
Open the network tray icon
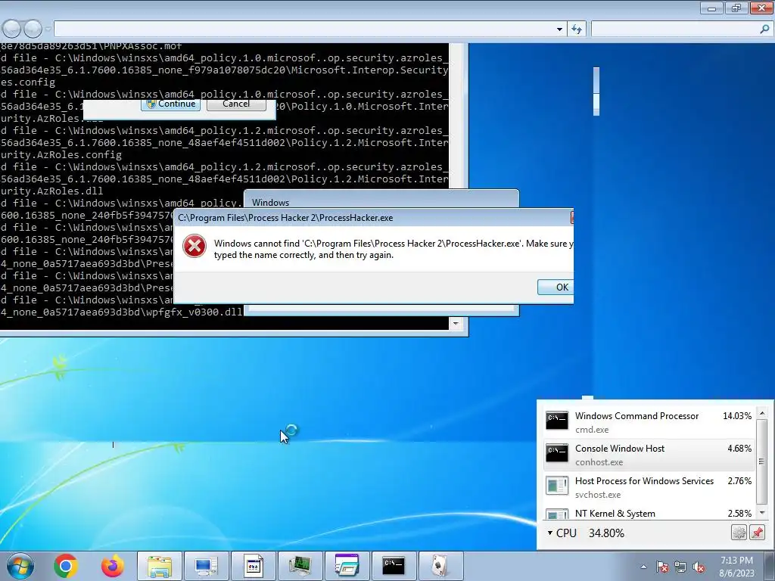(680, 567)
